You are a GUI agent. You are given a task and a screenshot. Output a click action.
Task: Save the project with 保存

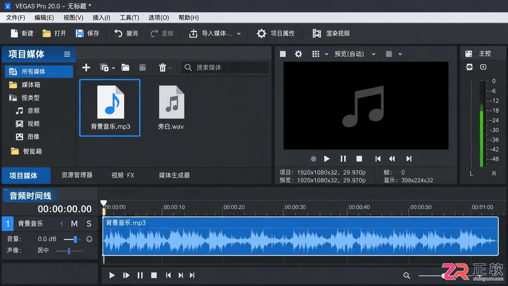point(87,33)
